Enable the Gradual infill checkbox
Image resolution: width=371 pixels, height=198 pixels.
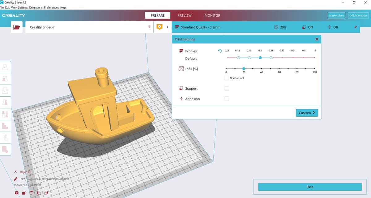[x=227, y=78]
